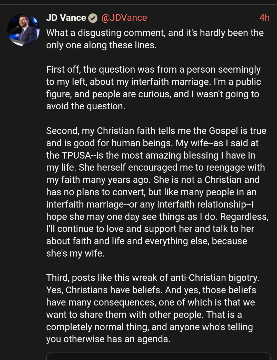Visit the @JDVance handle link

coord(124,18)
